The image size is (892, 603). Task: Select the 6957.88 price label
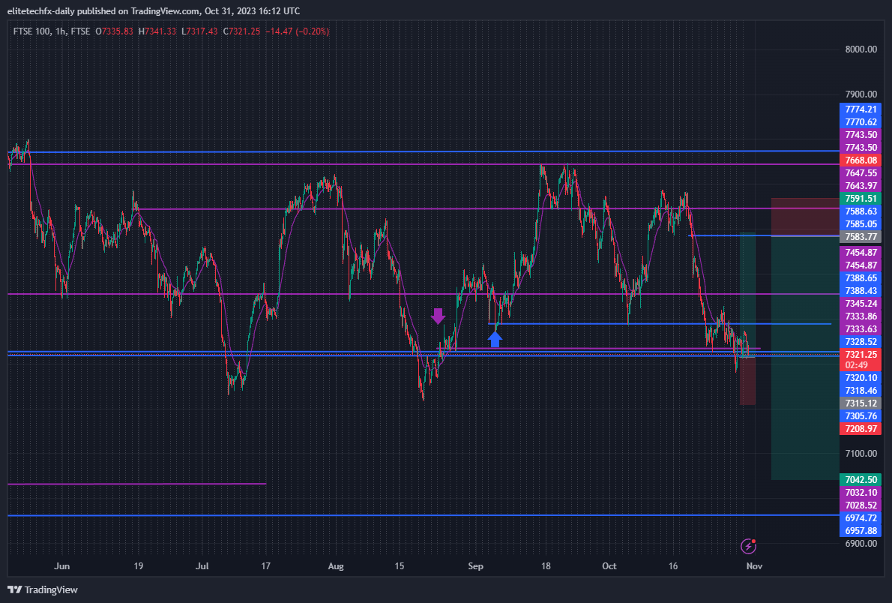[x=861, y=531]
